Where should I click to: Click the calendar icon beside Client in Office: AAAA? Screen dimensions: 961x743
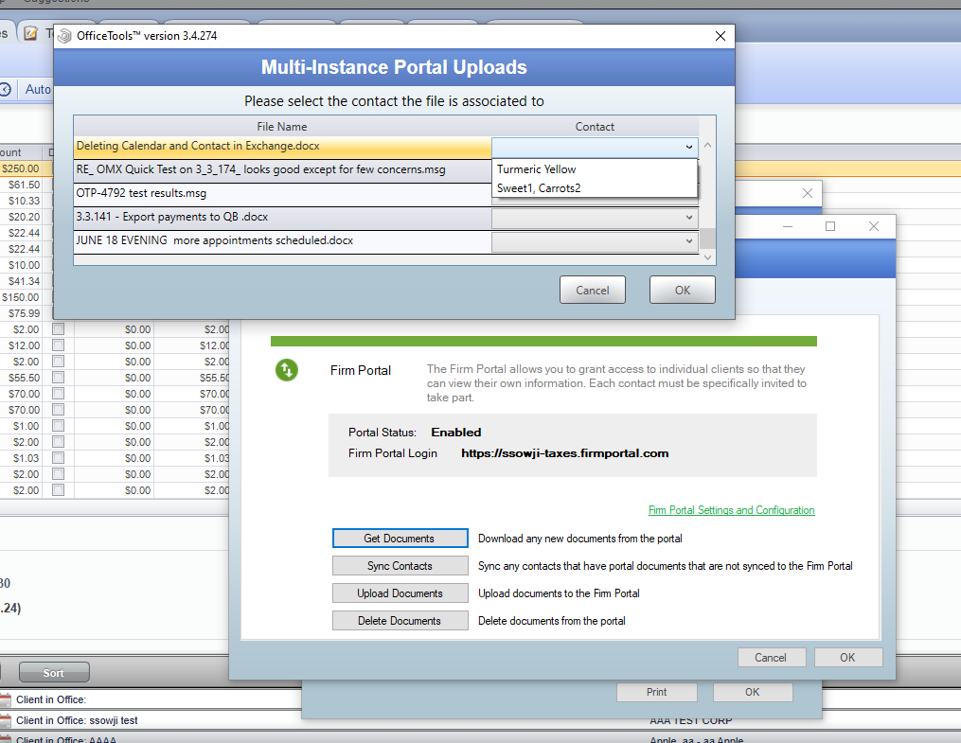point(6,738)
